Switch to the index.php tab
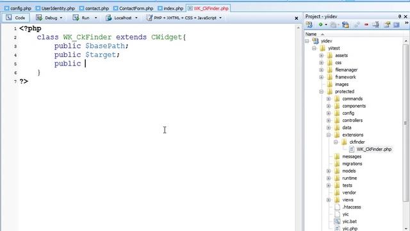The width and height of the screenshot is (410, 231). [x=170, y=8]
